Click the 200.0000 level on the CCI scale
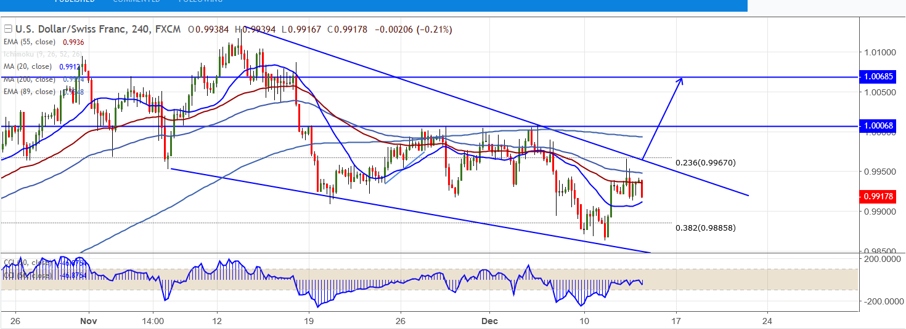Screen dimensions: 906x329 880,261
